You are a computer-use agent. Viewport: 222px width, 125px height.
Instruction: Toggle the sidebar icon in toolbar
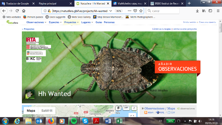click(210, 11)
